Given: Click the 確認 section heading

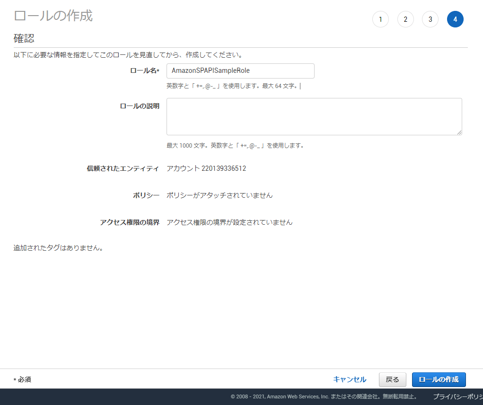Looking at the screenshot, I should tap(24, 39).
